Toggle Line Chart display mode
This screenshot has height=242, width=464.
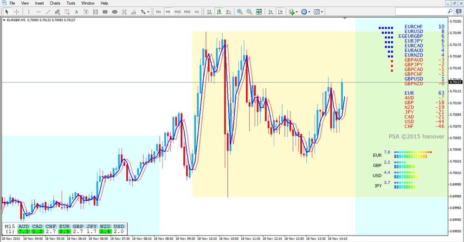(229, 12)
